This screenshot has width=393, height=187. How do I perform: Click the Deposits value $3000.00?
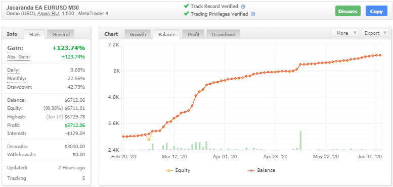tap(75, 147)
